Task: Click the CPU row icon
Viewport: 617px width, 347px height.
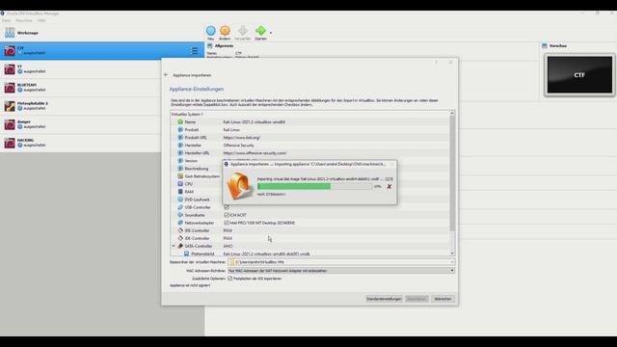Action: pyautogui.click(x=180, y=184)
